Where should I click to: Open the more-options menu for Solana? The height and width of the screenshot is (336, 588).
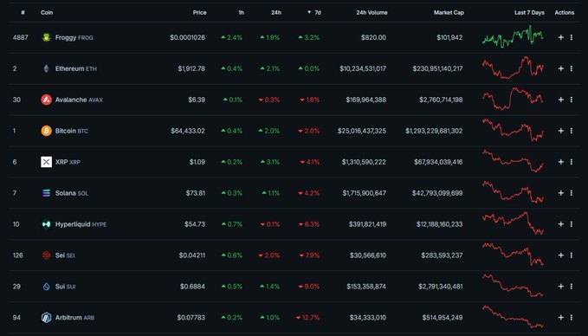click(x=572, y=193)
